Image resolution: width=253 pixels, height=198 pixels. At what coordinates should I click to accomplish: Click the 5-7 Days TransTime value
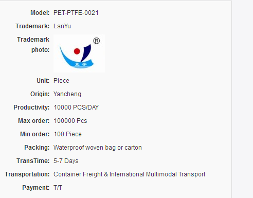point(66,161)
